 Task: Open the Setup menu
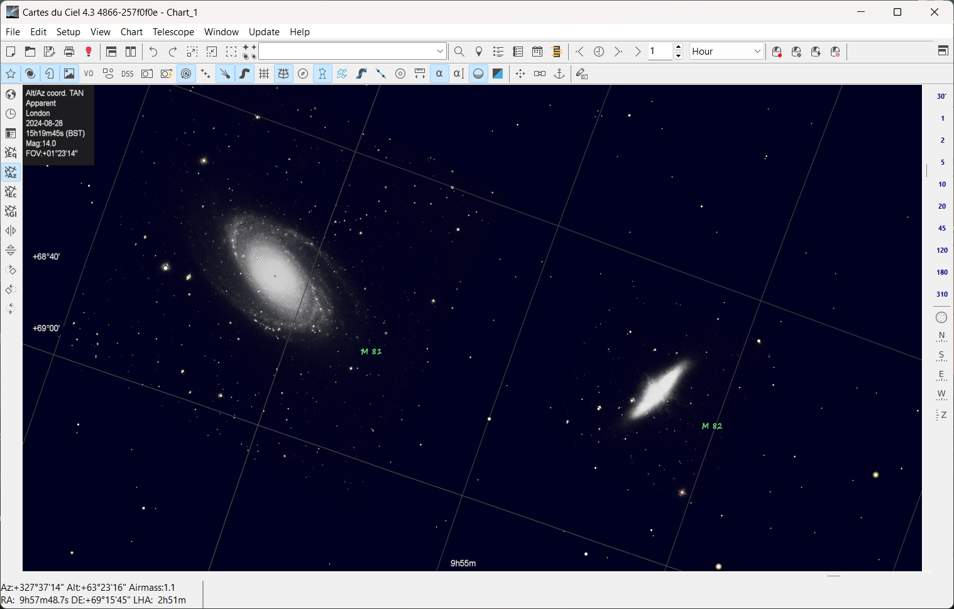coord(68,31)
